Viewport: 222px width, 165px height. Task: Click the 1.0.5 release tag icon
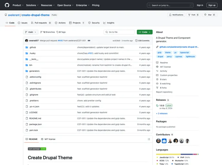click(157, 106)
